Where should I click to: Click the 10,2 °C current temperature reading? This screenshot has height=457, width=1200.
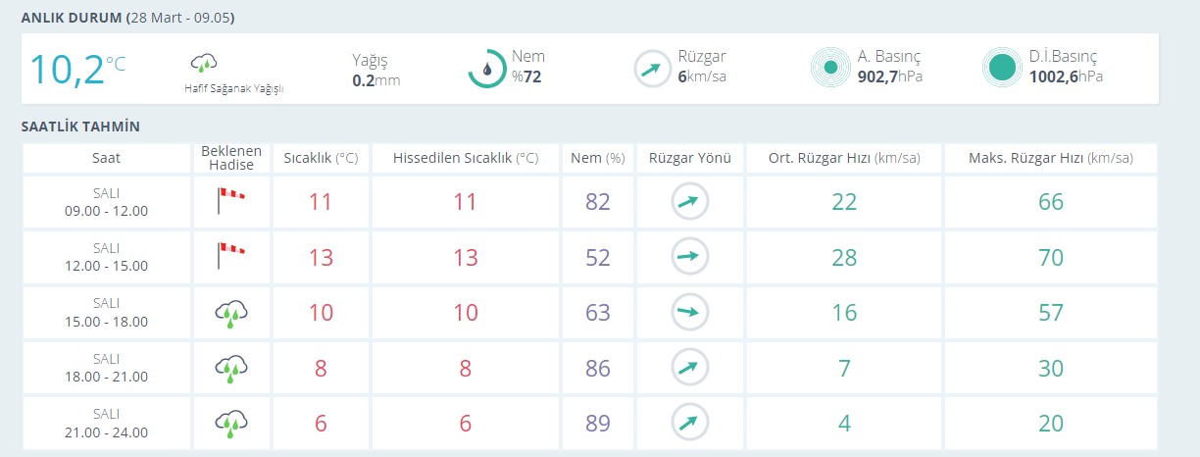pyautogui.click(x=77, y=70)
